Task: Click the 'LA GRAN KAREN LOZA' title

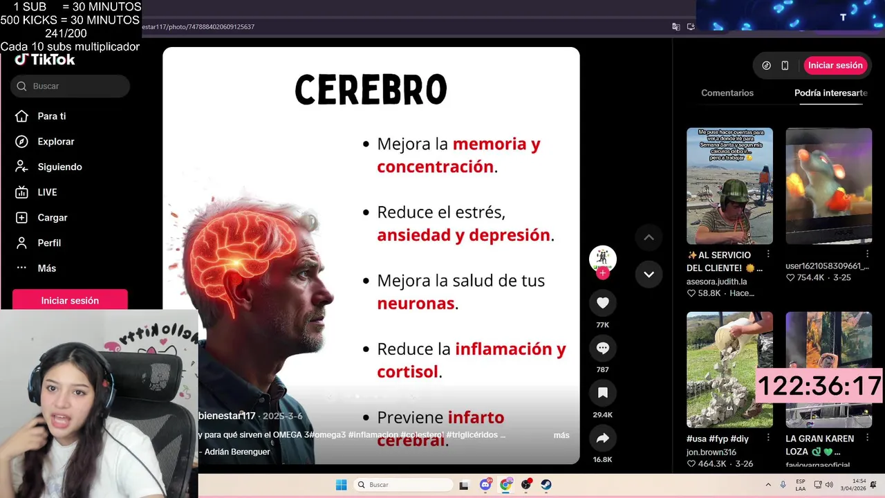Action: [820, 445]
